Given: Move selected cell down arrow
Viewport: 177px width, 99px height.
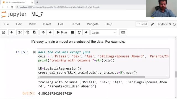Looking at the screenshot, I should click(50, 32).
